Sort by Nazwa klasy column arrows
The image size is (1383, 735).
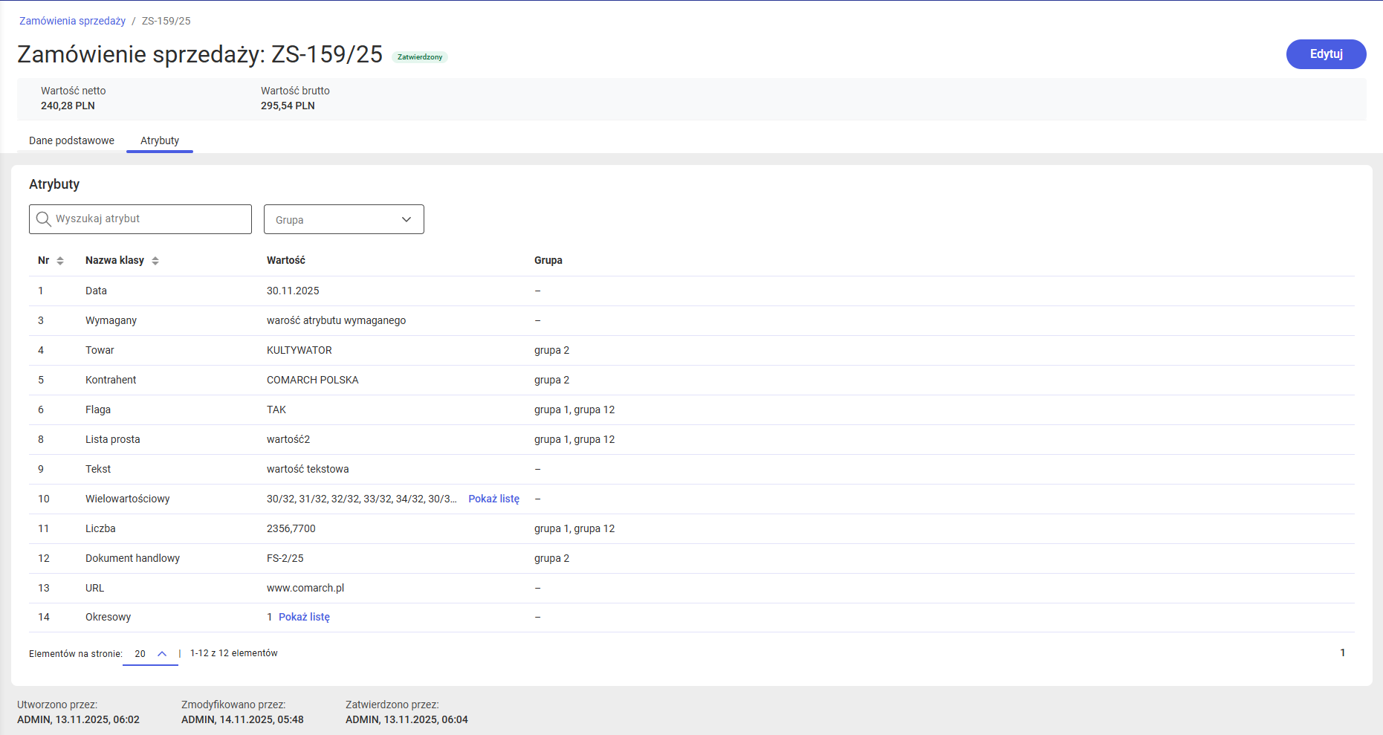[x=155, y=261]
